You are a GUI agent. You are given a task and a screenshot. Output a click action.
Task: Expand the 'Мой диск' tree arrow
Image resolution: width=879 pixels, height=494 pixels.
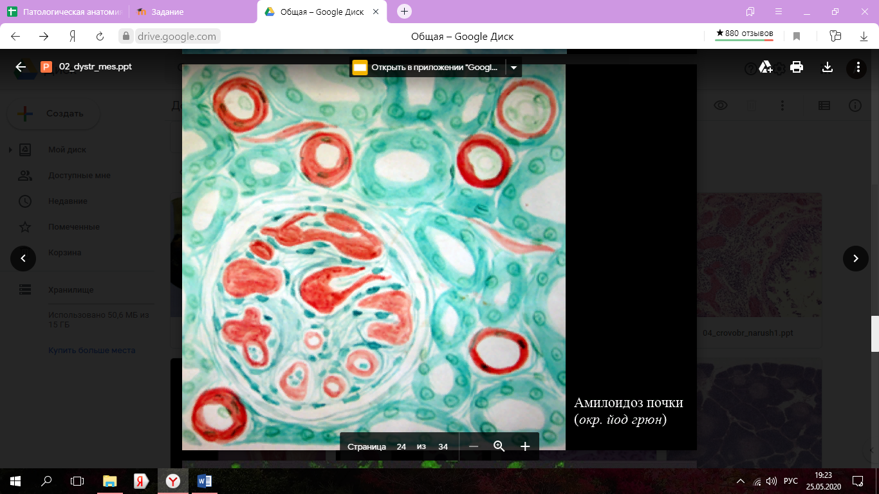tap(10, 150)
